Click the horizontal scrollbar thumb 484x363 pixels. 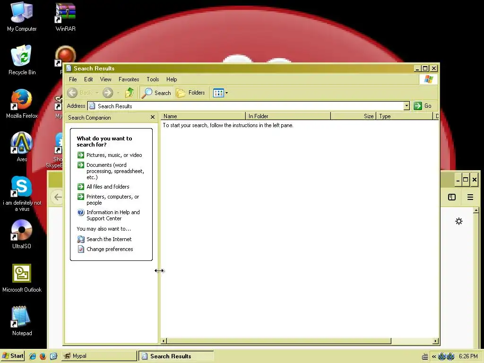279,341
